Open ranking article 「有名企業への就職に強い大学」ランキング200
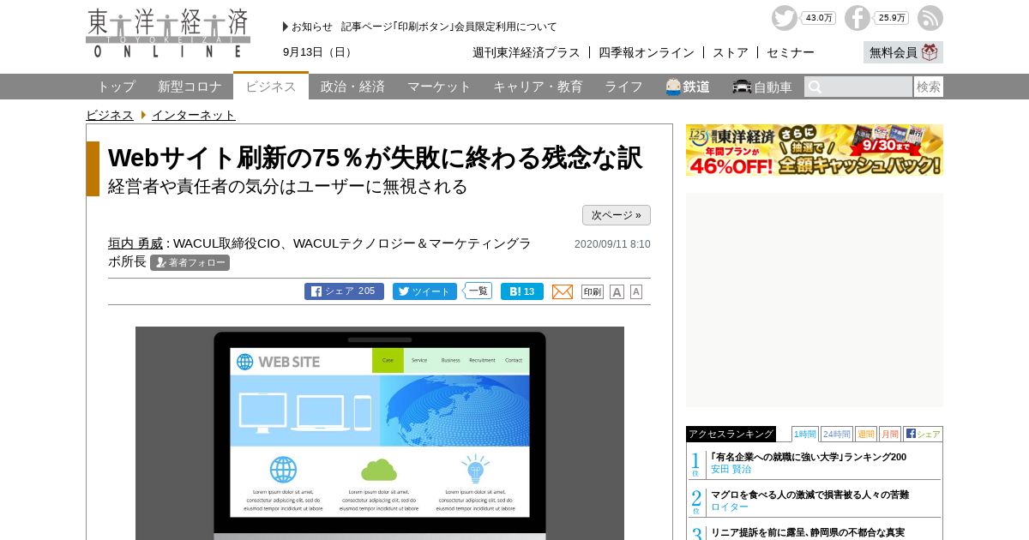The height and width of the screenshot is (540, 1029). click(809, 457)
